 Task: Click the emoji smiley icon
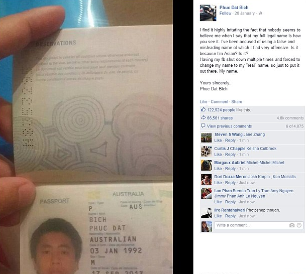299,225
